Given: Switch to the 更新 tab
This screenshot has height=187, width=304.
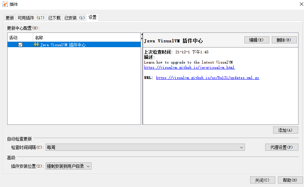Looking at the screenshot, I should coord(10,18).
